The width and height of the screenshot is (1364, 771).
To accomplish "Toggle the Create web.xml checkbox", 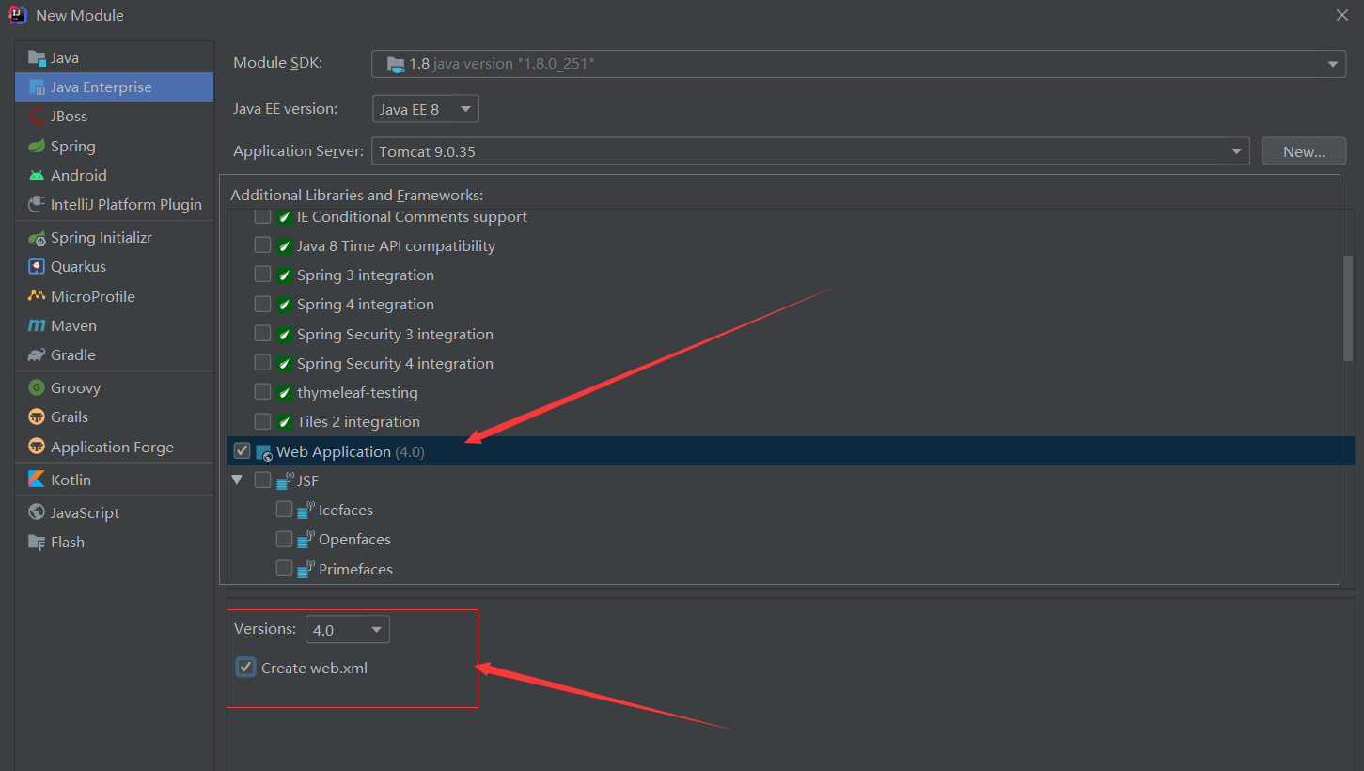I will click(246, 668).
